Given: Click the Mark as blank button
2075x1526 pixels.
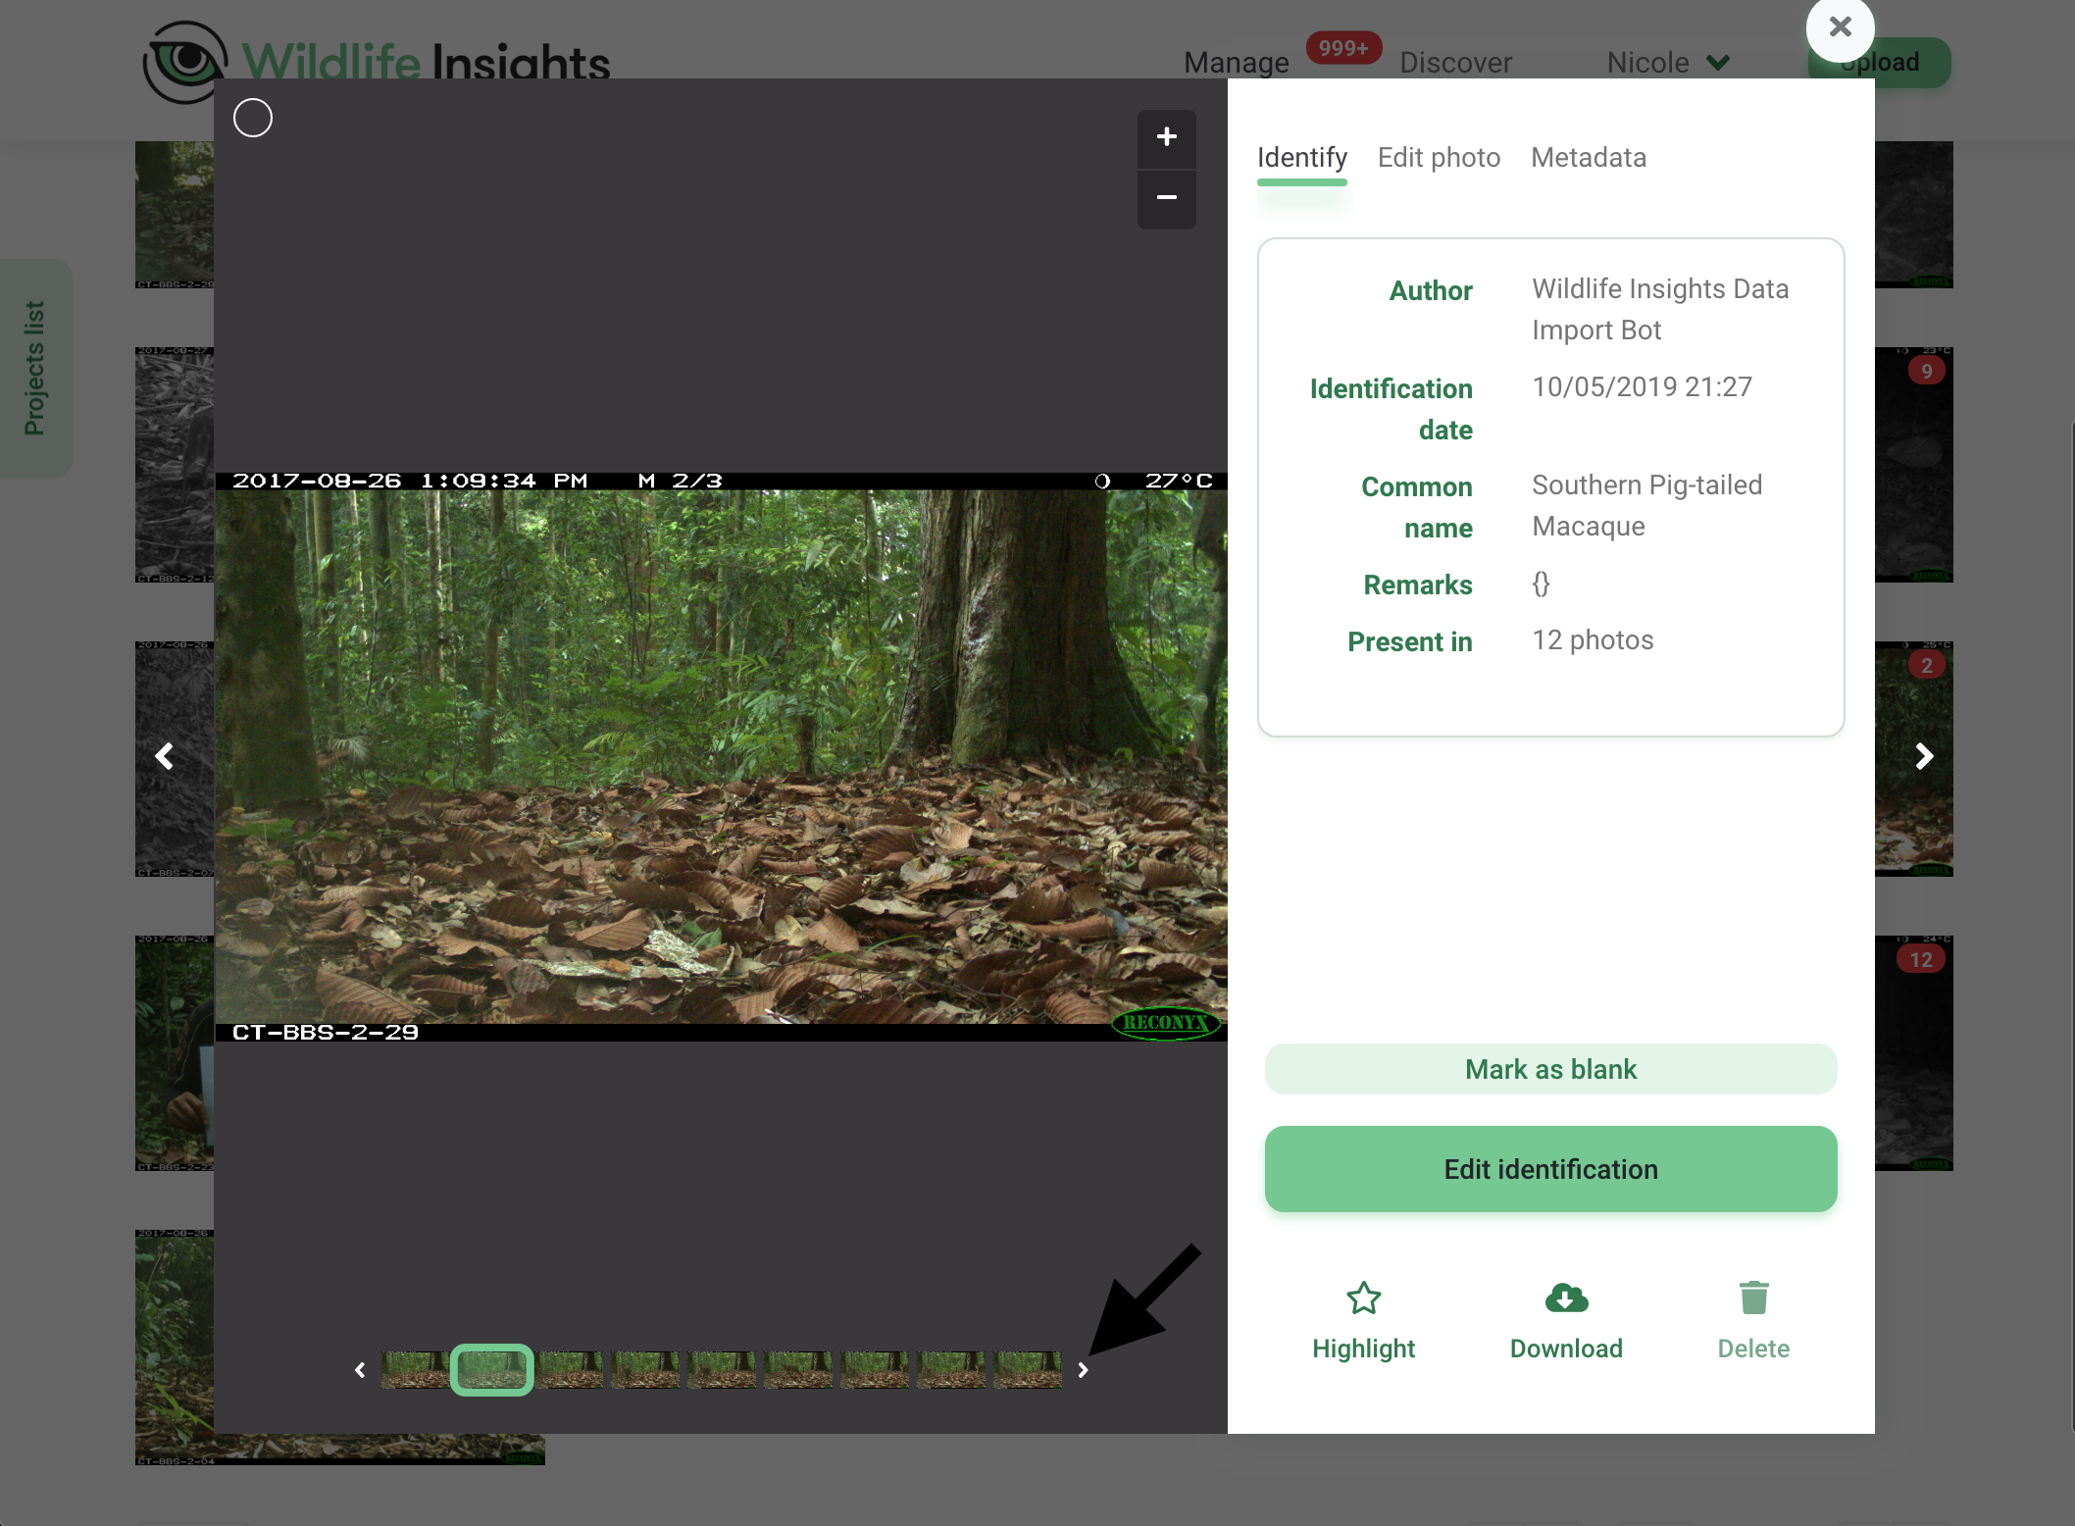Looking at the screenshot, I should tap(1550, 1069).
